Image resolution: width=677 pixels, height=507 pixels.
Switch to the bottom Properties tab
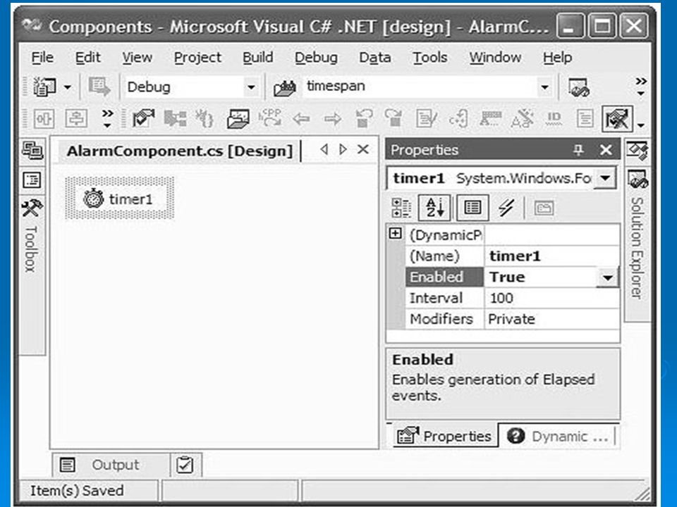click(x=445, y=436)
